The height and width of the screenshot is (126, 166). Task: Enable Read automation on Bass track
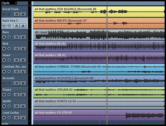[17, 37]
